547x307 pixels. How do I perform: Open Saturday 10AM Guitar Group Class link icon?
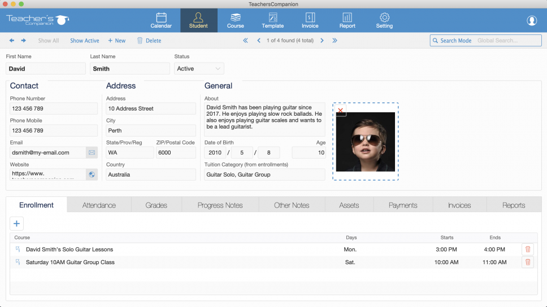18,262
